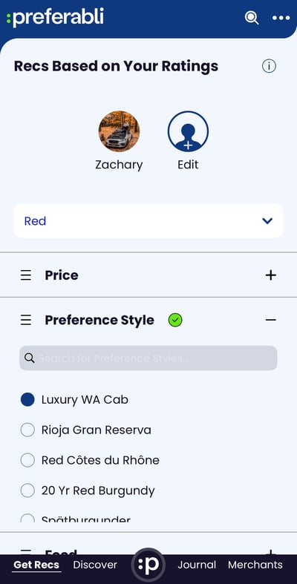Open the Red wine type dropdown

(148, 221)
